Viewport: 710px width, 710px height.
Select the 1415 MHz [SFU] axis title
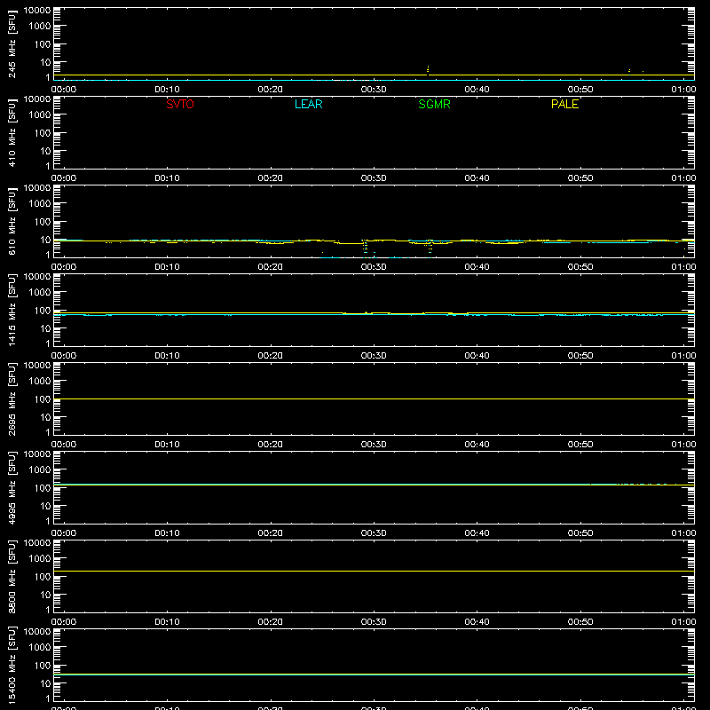click(x=12, y=310)
